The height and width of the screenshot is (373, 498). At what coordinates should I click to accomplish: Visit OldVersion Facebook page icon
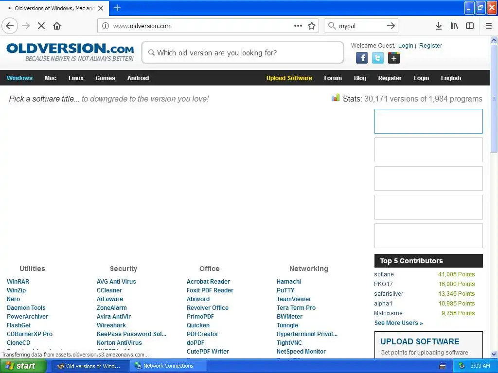coord(362,58)
